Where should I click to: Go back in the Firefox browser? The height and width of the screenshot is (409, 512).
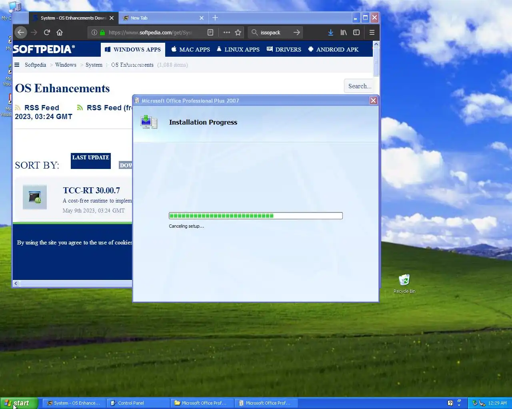point(21,32)
